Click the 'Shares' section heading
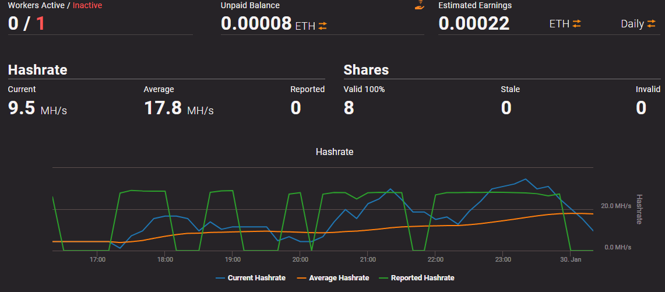The height and width of the screenshot is (292, 665). (x=366, y=69)
